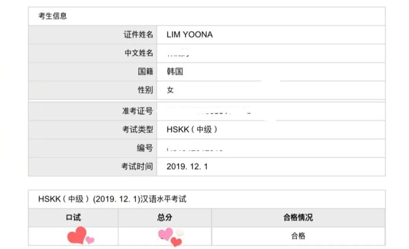Click the obscured 编号 value
Viewport: 409px width, 249px height.
195,149
